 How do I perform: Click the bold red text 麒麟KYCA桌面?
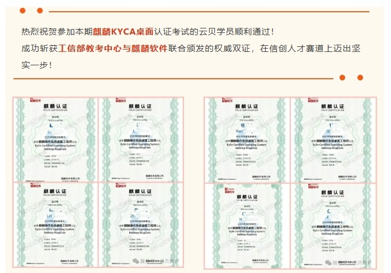tap(123, 33)
